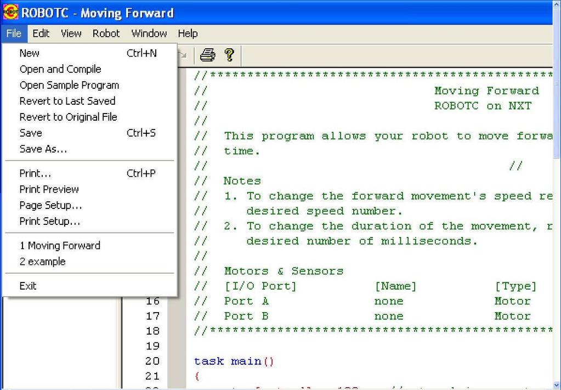Image resolution: width=561 pixels, height=390 pixels.
Task: Click 'desired number of milliseconds.' comment
Action: pyautogui.click(x=362, y=241)
